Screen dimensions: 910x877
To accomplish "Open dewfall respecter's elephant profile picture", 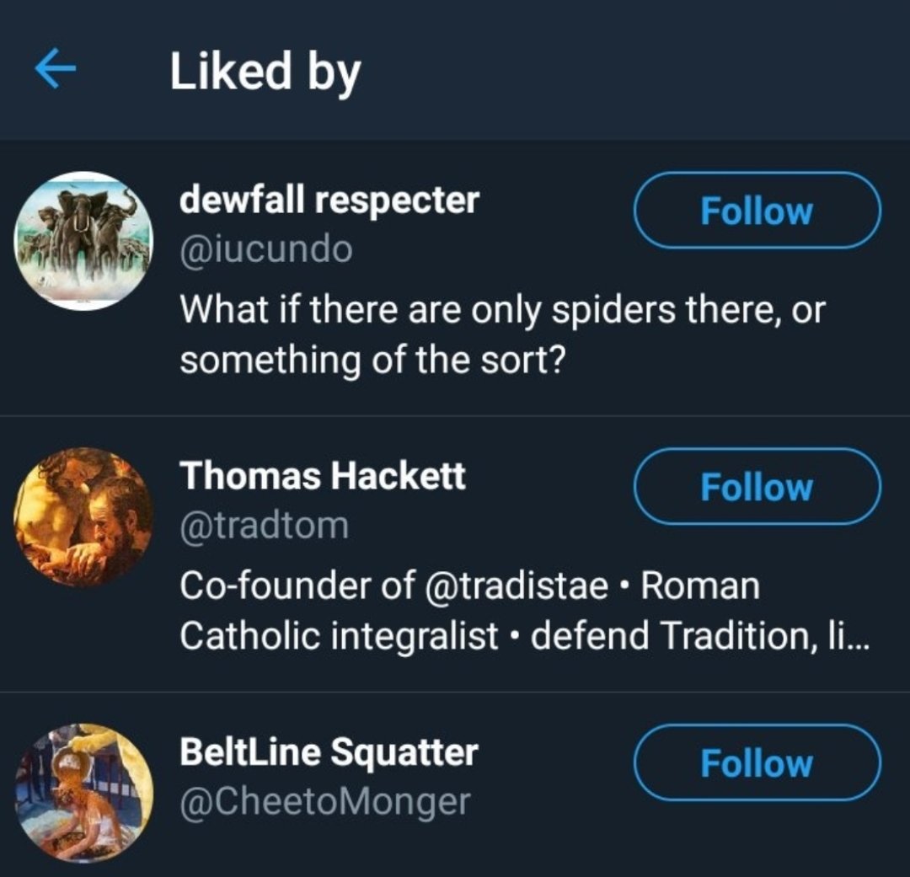I will [x=84, y=241].
